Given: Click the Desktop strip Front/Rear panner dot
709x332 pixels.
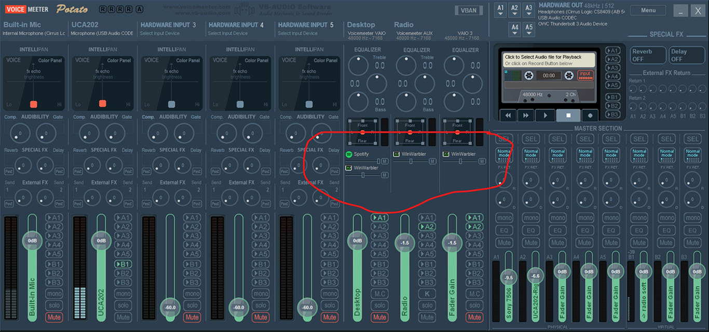Looking at the screenshot, I should 362,132.
